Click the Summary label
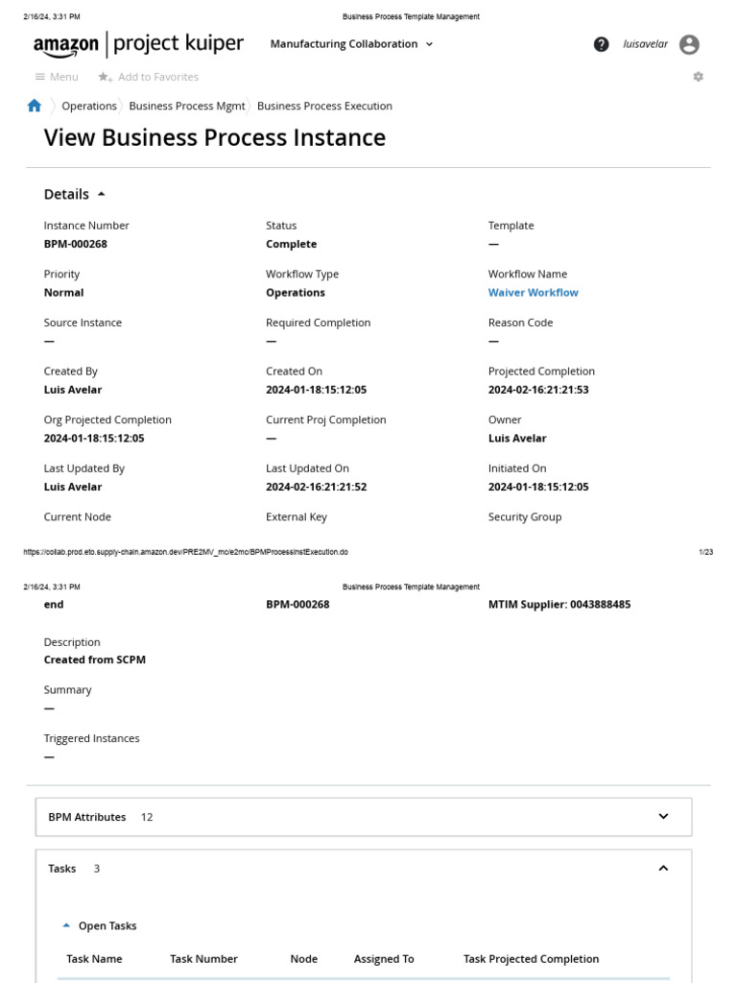 [68, 689]
